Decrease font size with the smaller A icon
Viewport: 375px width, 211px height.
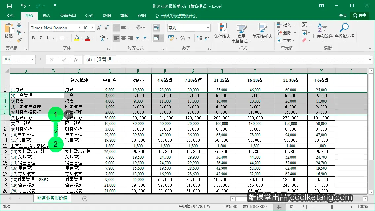coord(106,28)
